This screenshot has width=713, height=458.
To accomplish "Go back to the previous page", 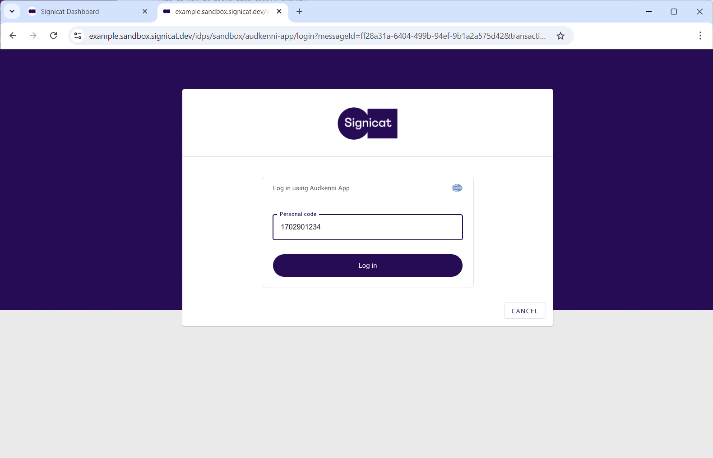I will coord(13,36).
